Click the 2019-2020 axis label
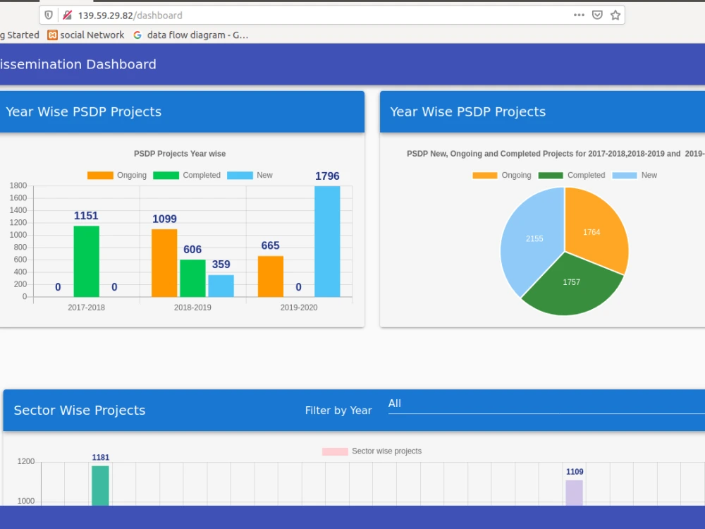The width and height of the screenshot is (705, 529). [299, 308]
